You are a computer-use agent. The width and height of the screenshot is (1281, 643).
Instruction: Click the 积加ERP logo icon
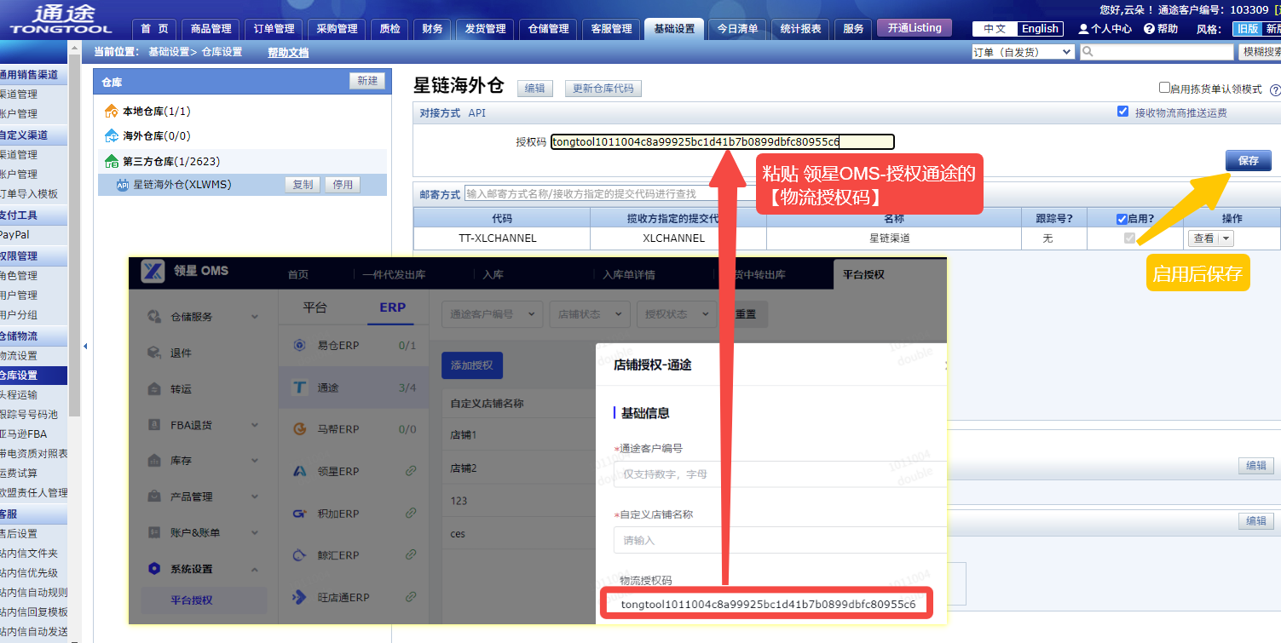[299, 514]
